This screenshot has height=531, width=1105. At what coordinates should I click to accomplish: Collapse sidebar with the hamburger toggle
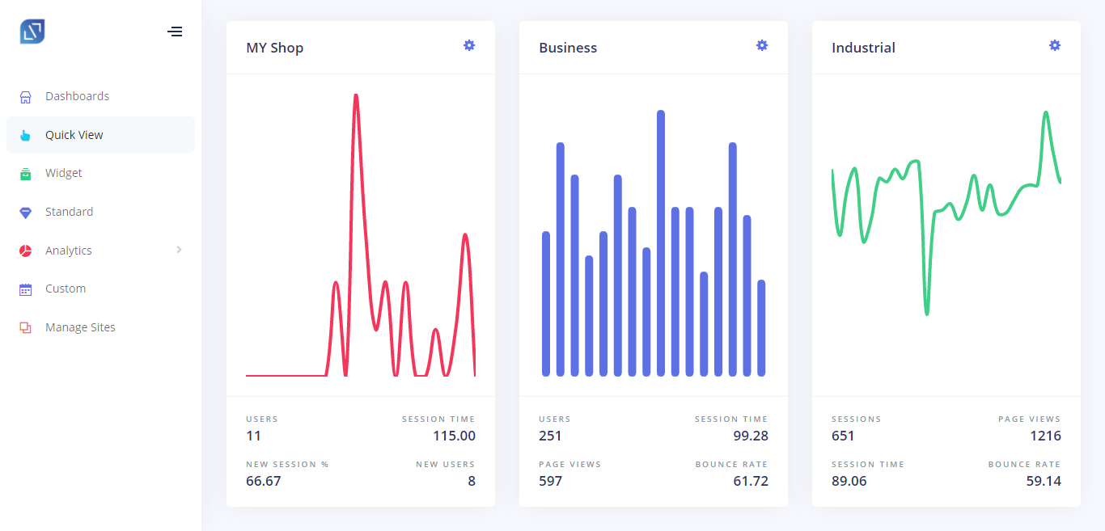click(x=175, y=32)
